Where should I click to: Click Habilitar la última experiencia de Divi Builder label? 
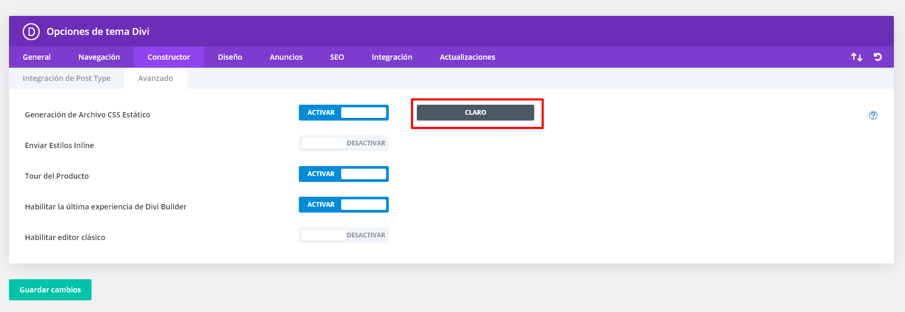click(x=106, y=207)
